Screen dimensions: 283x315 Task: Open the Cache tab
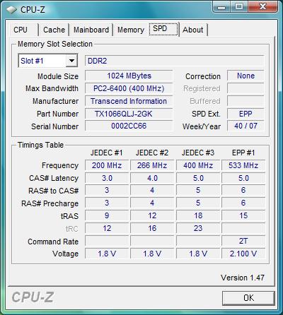[x=54, y=30]
